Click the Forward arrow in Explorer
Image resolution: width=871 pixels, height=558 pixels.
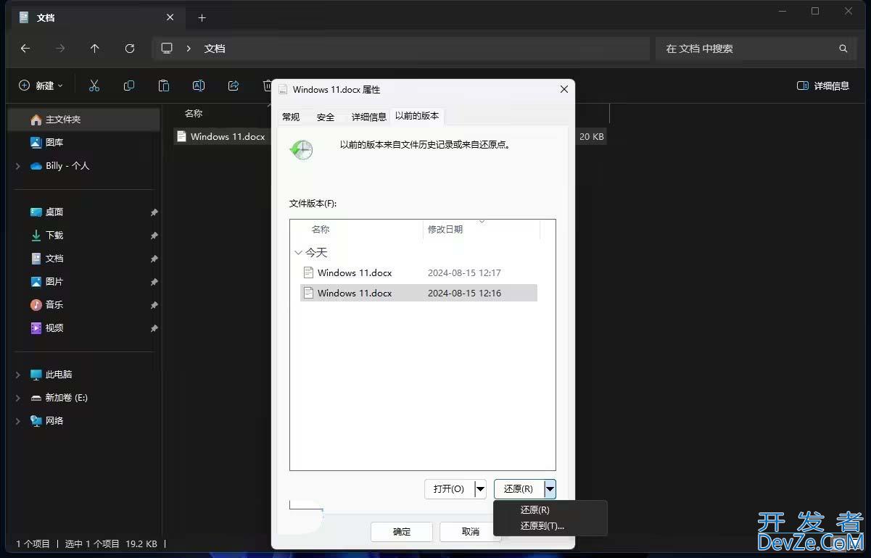(60, 49)
